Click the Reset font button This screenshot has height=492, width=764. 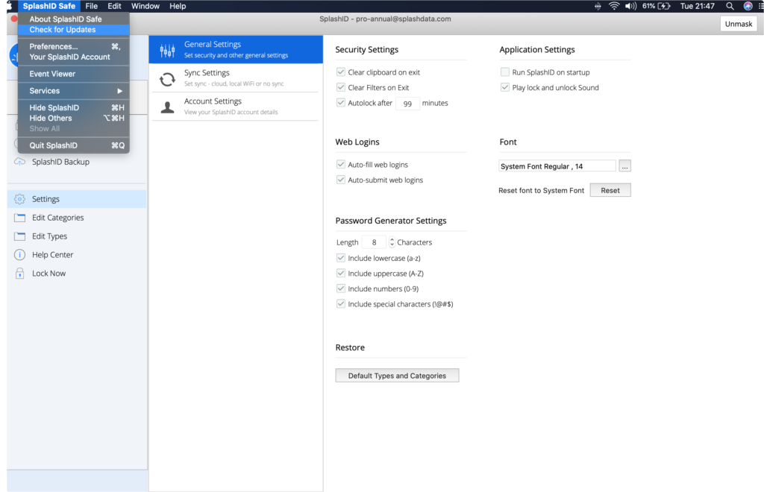click(610, 190)
